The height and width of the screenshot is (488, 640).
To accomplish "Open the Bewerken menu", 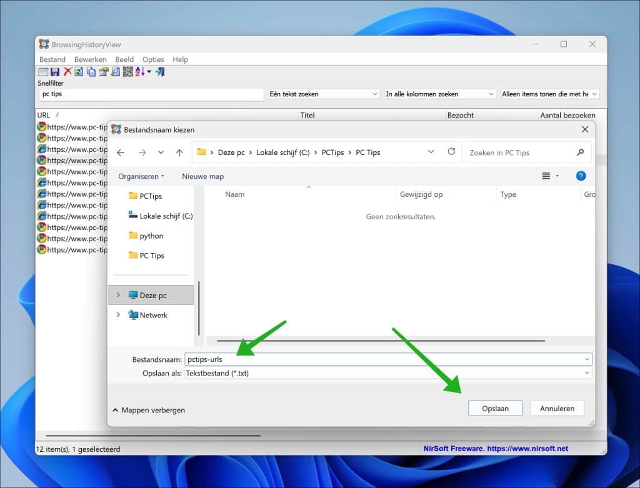I will [x=90, y=59].
